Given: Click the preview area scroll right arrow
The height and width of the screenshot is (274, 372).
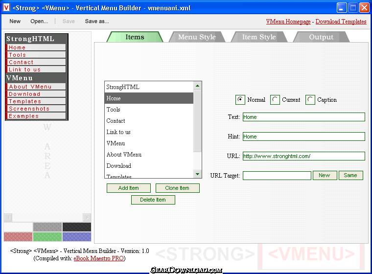Looking at the screenshot, I should 87,218.
